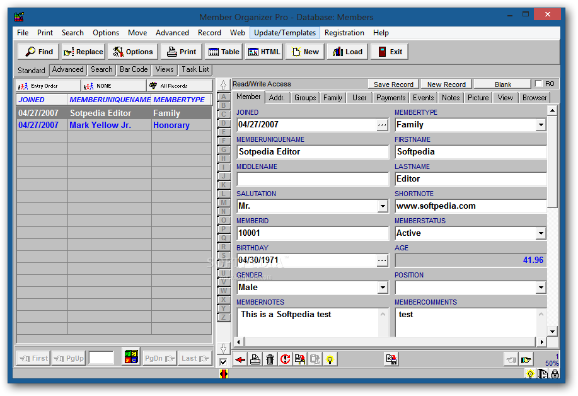The width and height of the screenshot is (578, 396).
Task: Click the page number box beside PgUp
Action: click(x=101, y=358)
